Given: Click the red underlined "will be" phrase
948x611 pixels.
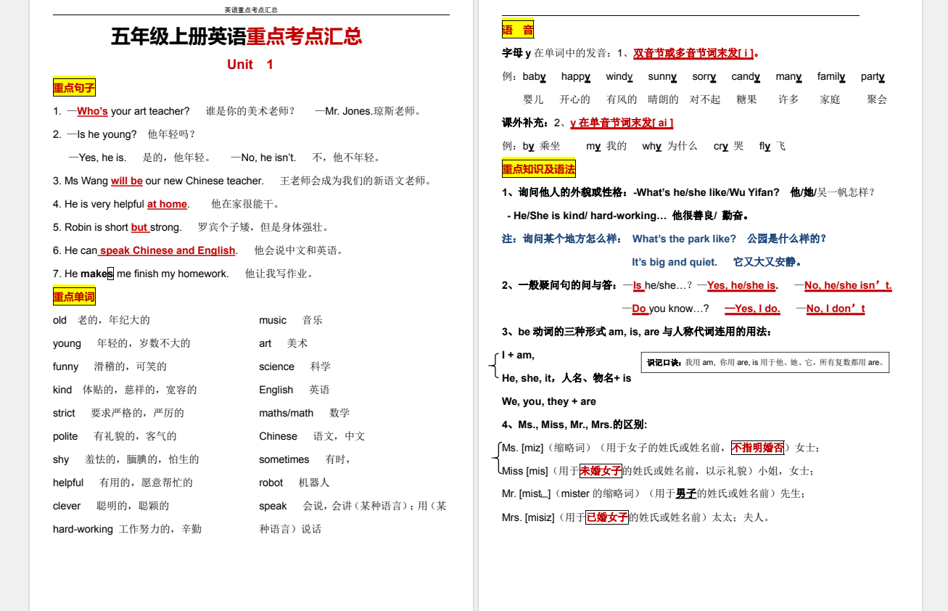Looking at the screenshot, I should [x=127, y=181].
